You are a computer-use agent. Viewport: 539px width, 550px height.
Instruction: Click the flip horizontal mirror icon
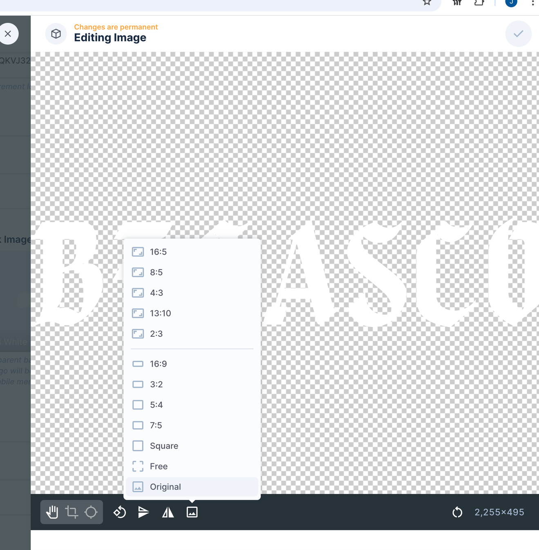click(x=168, y=512)
